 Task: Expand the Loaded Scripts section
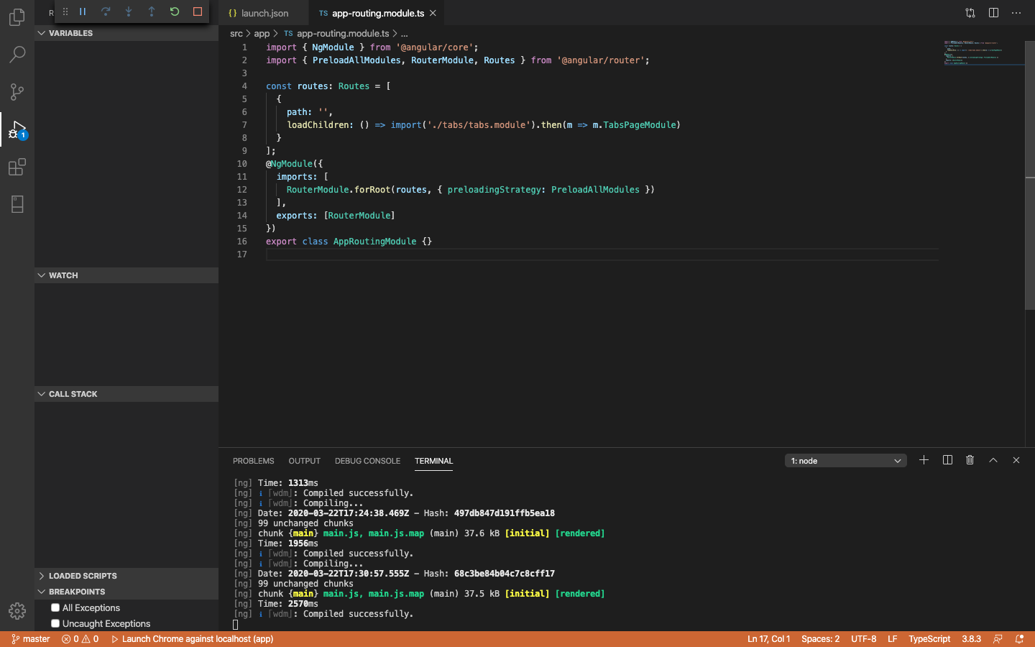(82, 576)
